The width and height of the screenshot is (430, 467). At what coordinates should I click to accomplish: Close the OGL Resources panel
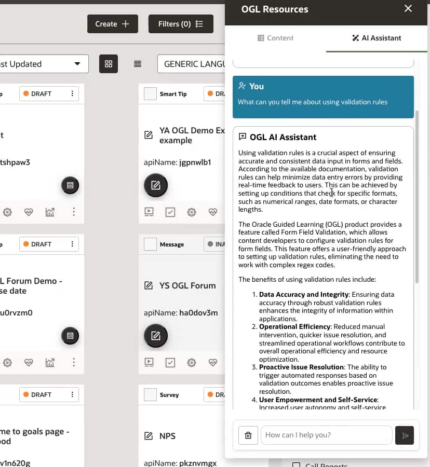tap(408, 8)
